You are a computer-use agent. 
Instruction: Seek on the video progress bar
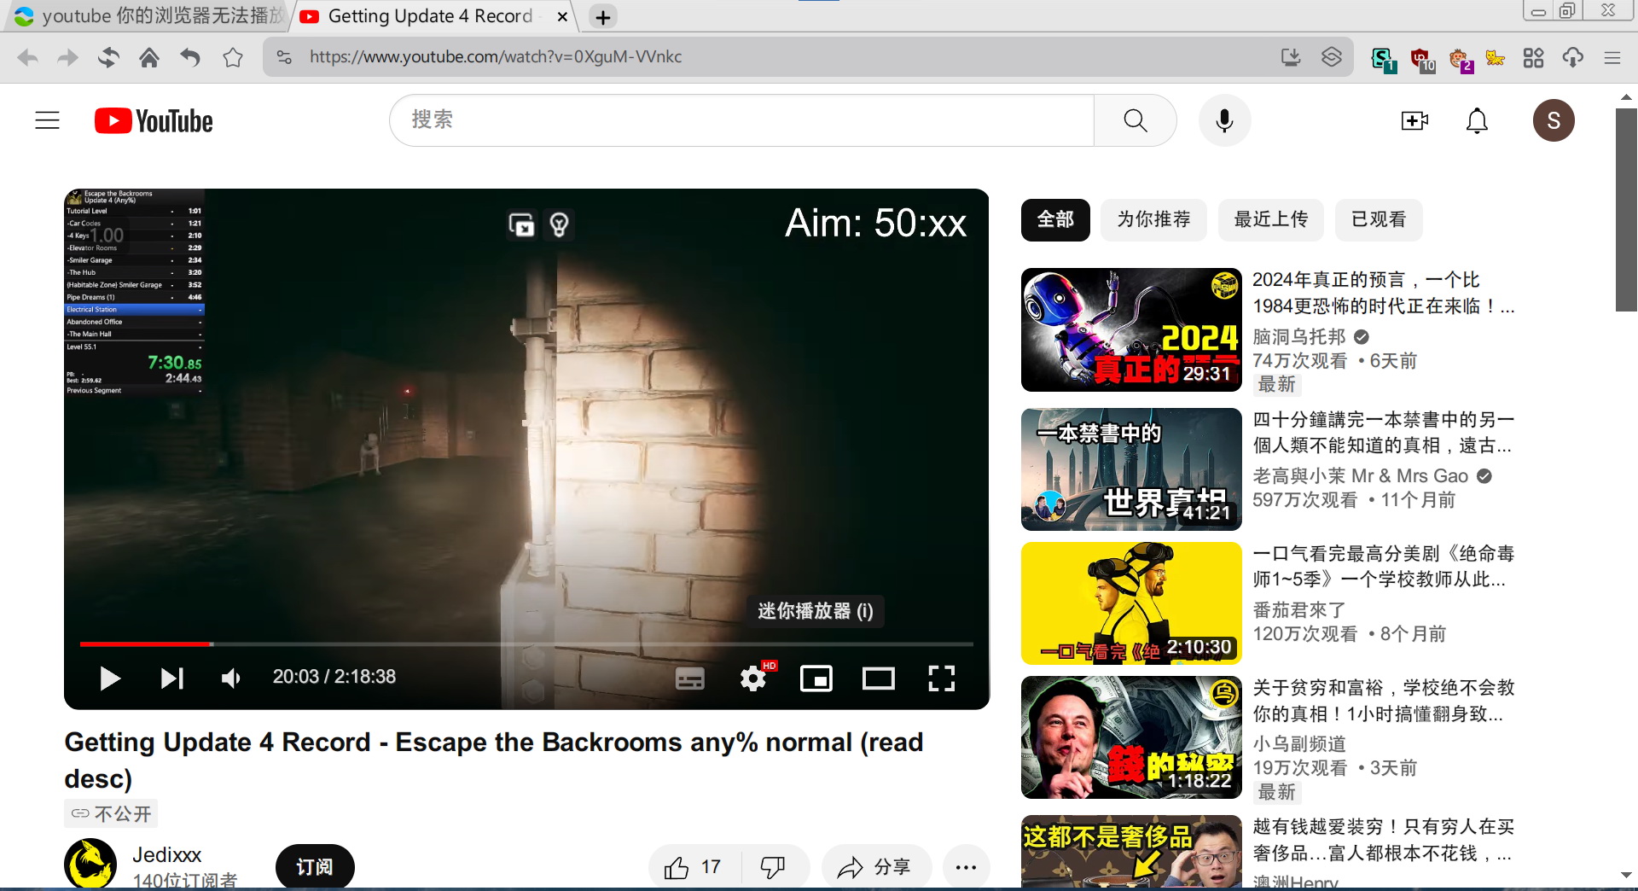(x=526, y=643)
